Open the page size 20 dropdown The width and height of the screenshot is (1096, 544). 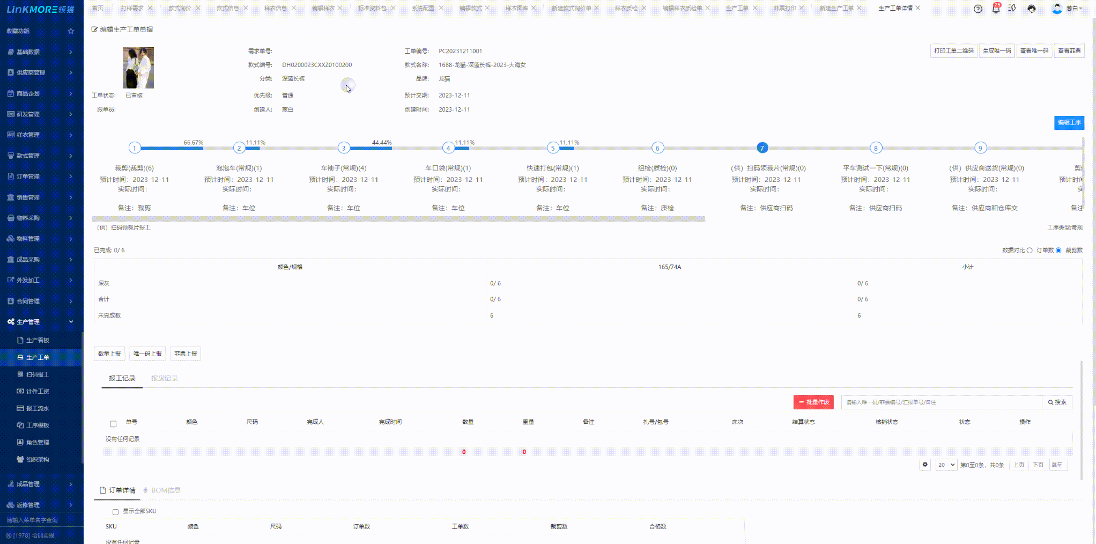click(x=946, y=465)
